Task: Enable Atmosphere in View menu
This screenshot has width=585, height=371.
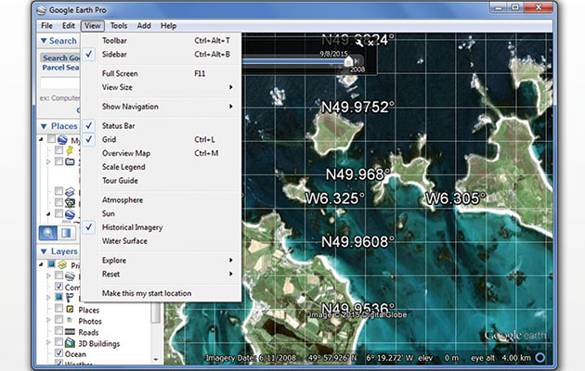Action: point(162,200)
